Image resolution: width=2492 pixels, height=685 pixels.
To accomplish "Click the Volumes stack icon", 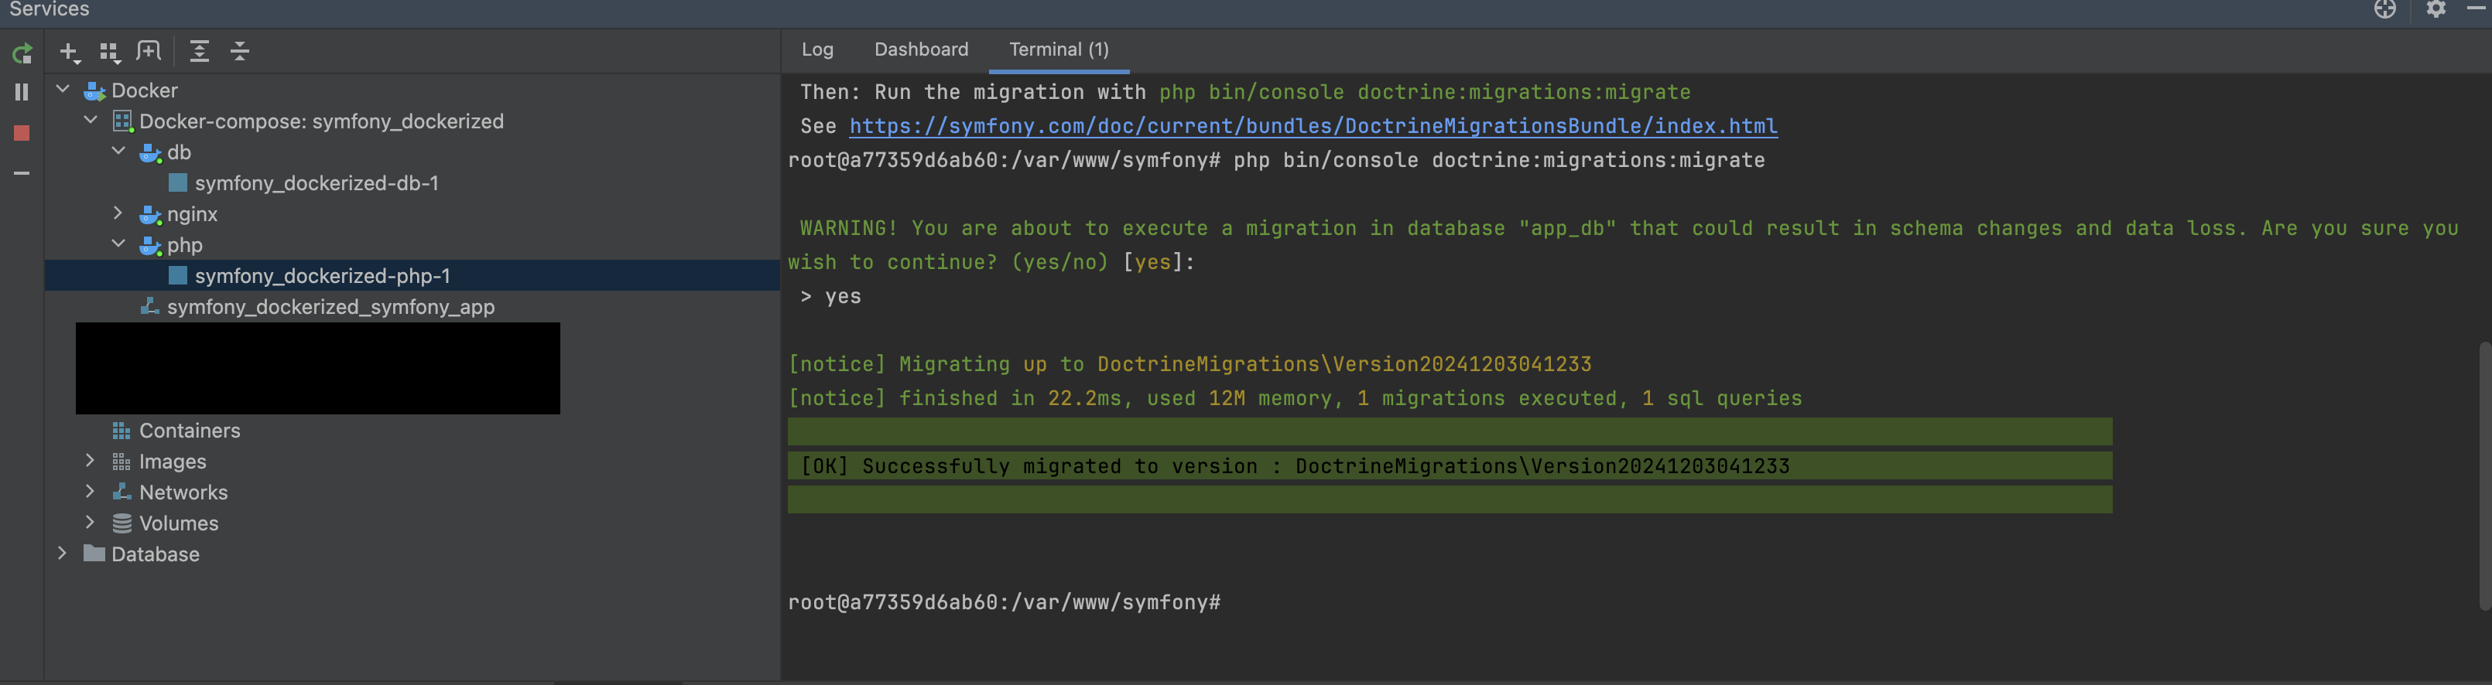I will pos(122,523).
